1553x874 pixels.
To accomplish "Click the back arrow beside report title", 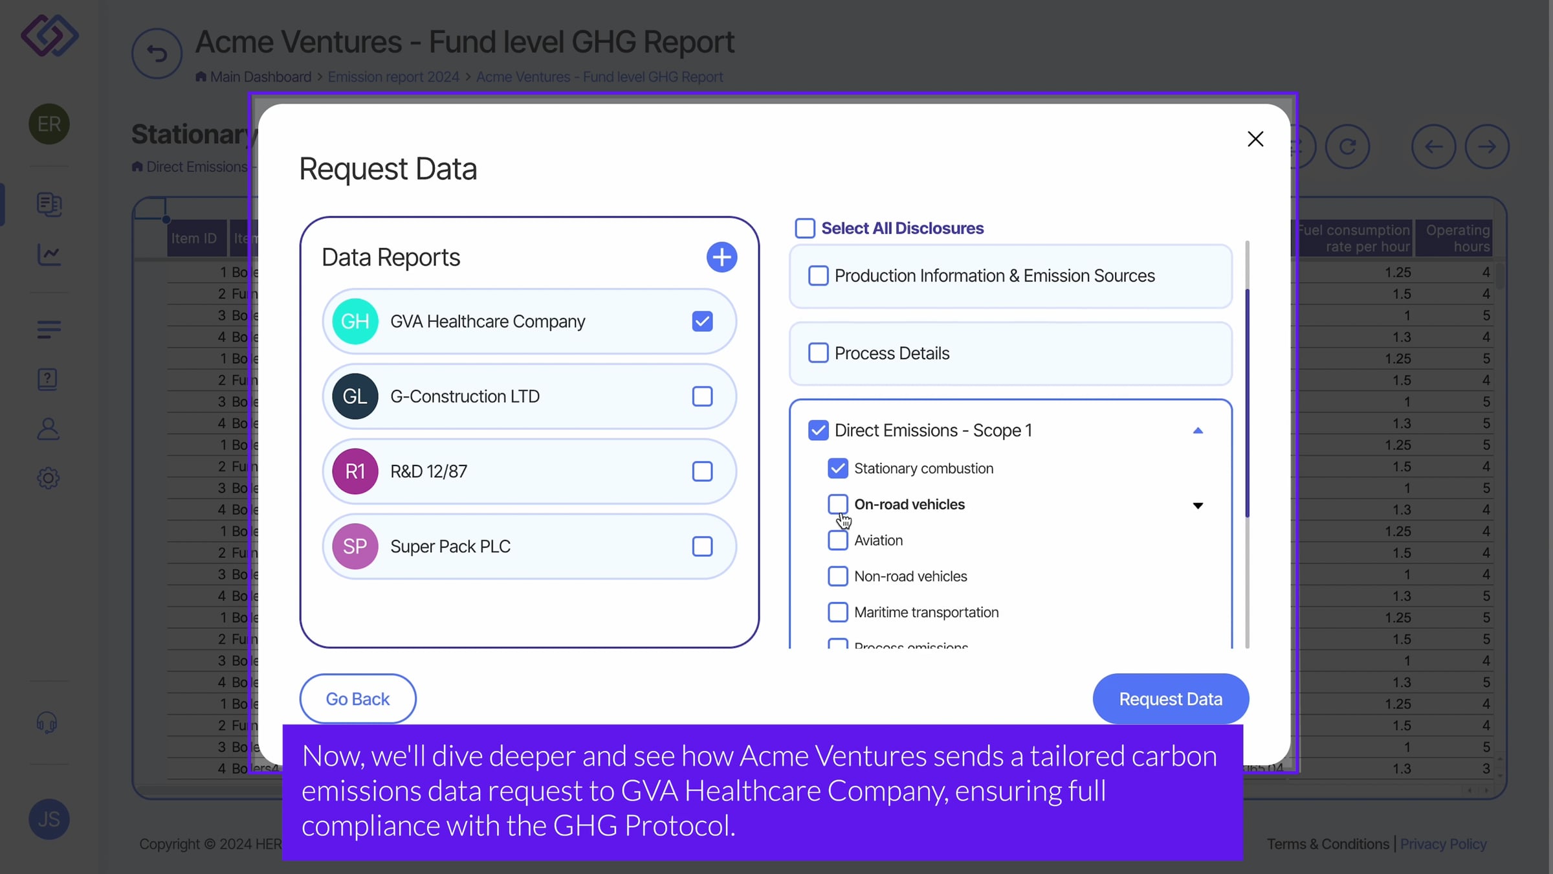I will [157, 54].
